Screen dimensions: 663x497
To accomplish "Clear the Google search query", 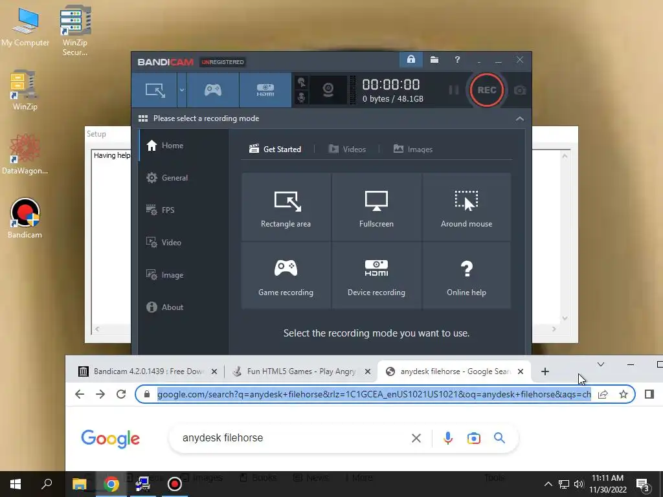I will [x=416, y=438].
